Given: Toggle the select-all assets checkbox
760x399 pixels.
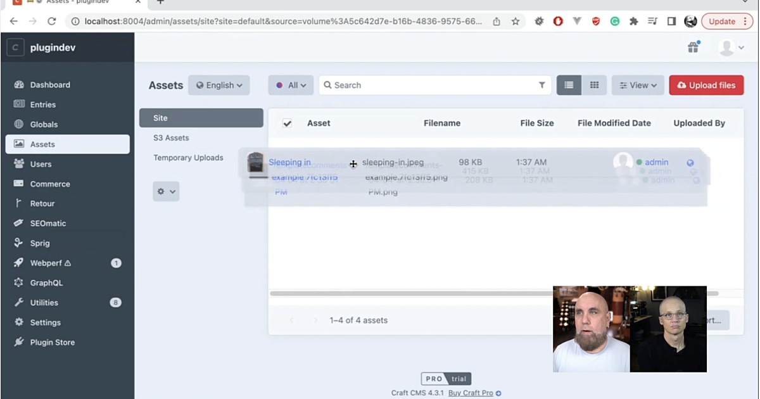Looking at the screenshot, I should (287, 123).
